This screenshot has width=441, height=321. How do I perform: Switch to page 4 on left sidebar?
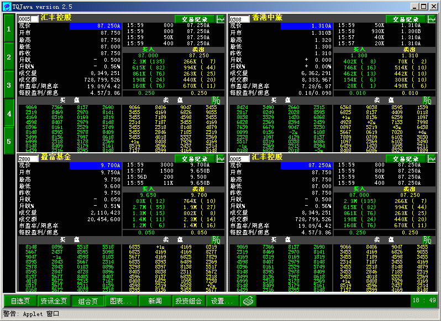pos(9,113)
